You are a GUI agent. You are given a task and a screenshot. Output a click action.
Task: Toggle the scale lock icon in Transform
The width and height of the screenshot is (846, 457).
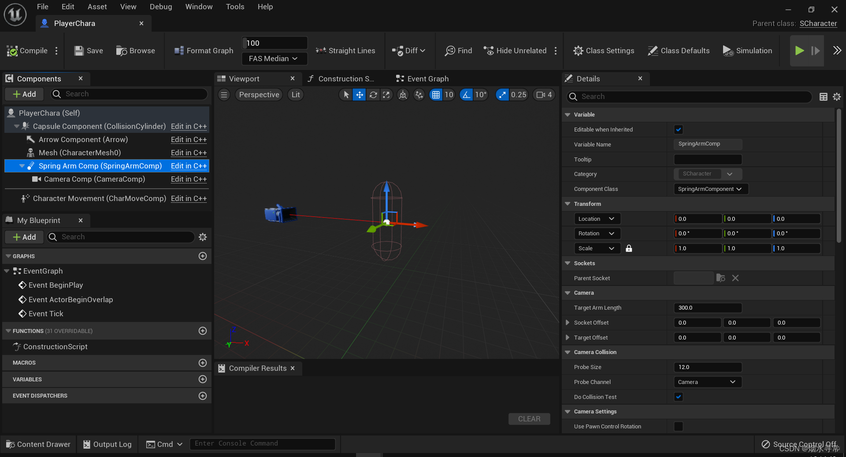(x=629, y=248)
